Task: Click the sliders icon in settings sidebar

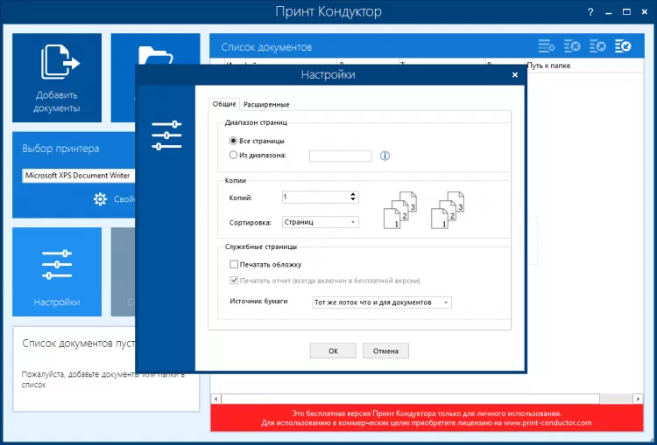Action: click(x=166, y=136)
